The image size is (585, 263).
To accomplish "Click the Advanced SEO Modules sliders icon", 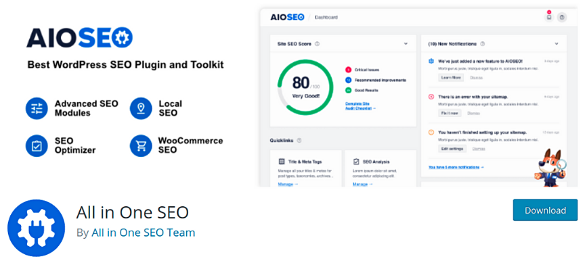I will 37,108.
